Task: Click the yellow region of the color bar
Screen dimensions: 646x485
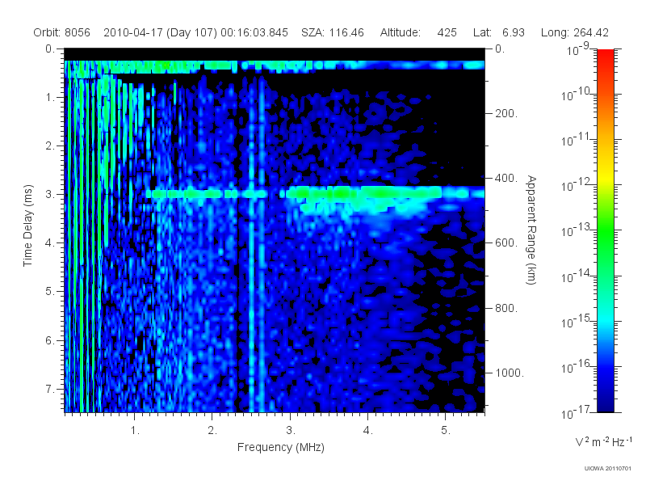Action: point(605,175)
